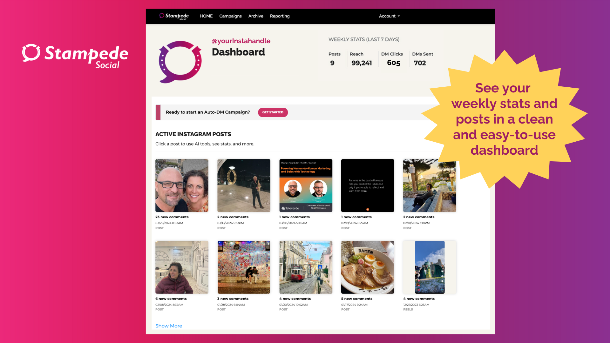Viewport: 610px width, 343px height.
Task: Click the Stampede Social logo in navbar
Action: pos(174,16)
